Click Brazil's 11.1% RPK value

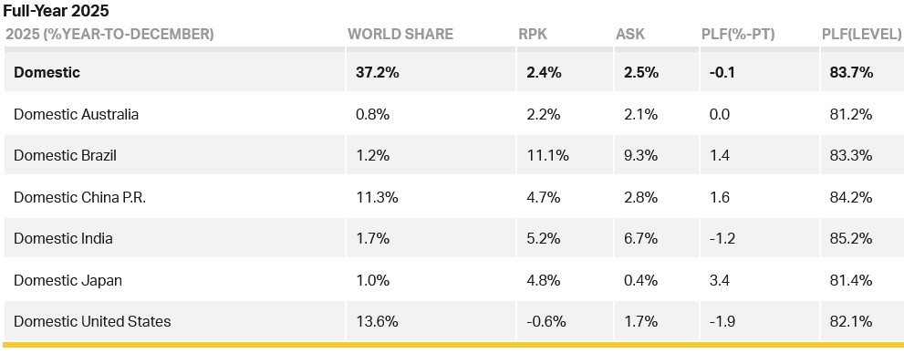click(547, 156)
